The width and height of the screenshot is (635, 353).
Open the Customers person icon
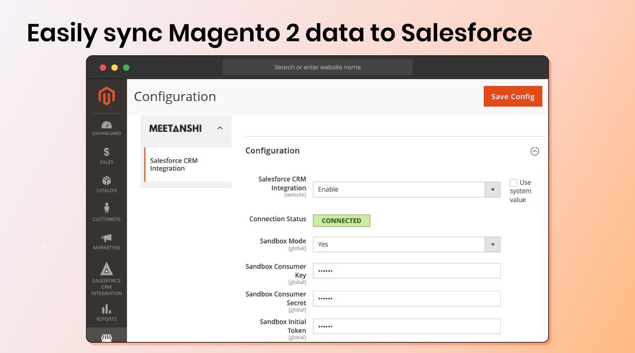[107, 208]
